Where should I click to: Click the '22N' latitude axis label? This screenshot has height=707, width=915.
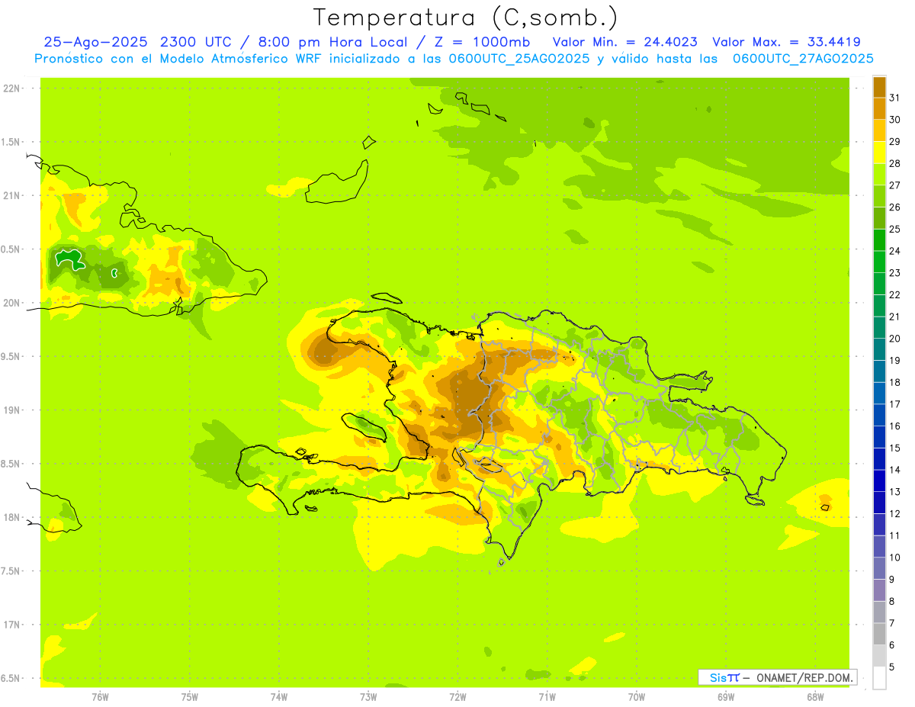point(11,88)
